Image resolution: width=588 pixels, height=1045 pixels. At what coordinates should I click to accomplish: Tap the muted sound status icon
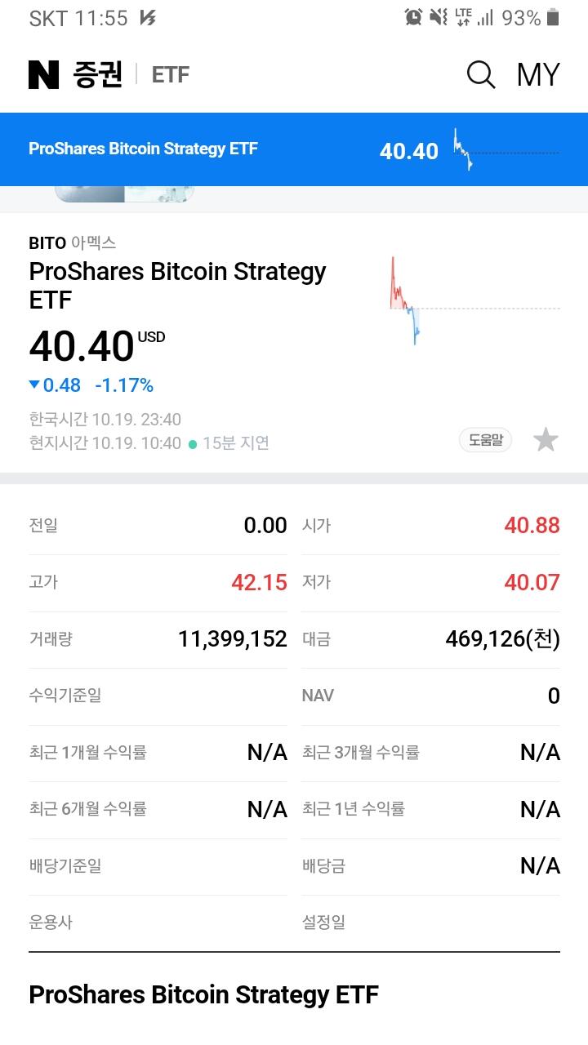click(x=439, y=17)
